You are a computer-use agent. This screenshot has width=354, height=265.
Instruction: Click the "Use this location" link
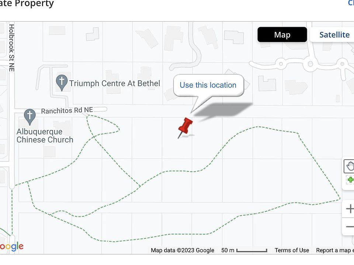208,85
